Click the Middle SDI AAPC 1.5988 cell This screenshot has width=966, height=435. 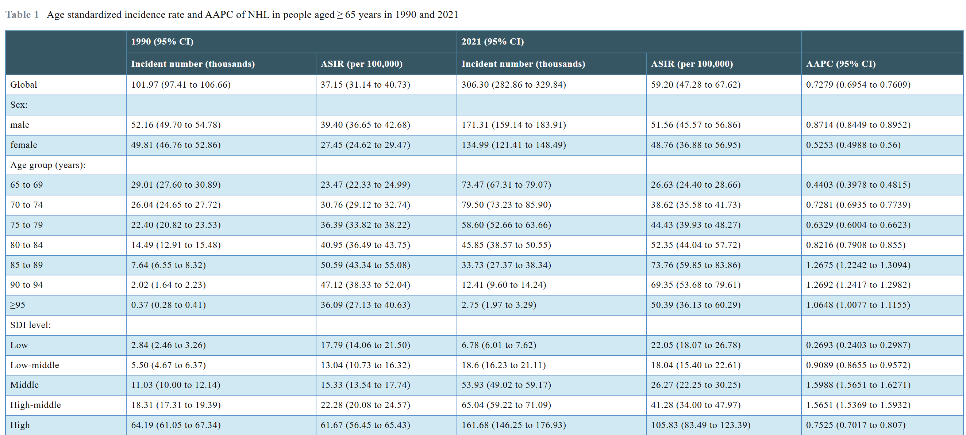tap(858, 385)
